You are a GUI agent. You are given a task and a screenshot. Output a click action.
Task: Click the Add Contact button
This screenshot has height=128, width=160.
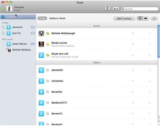point(124,19)
